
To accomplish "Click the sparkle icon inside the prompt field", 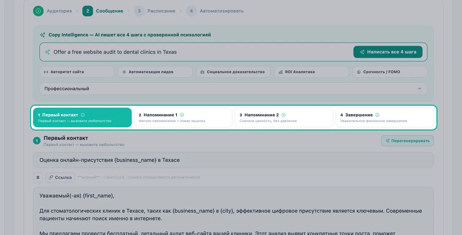I will point(47,52).
